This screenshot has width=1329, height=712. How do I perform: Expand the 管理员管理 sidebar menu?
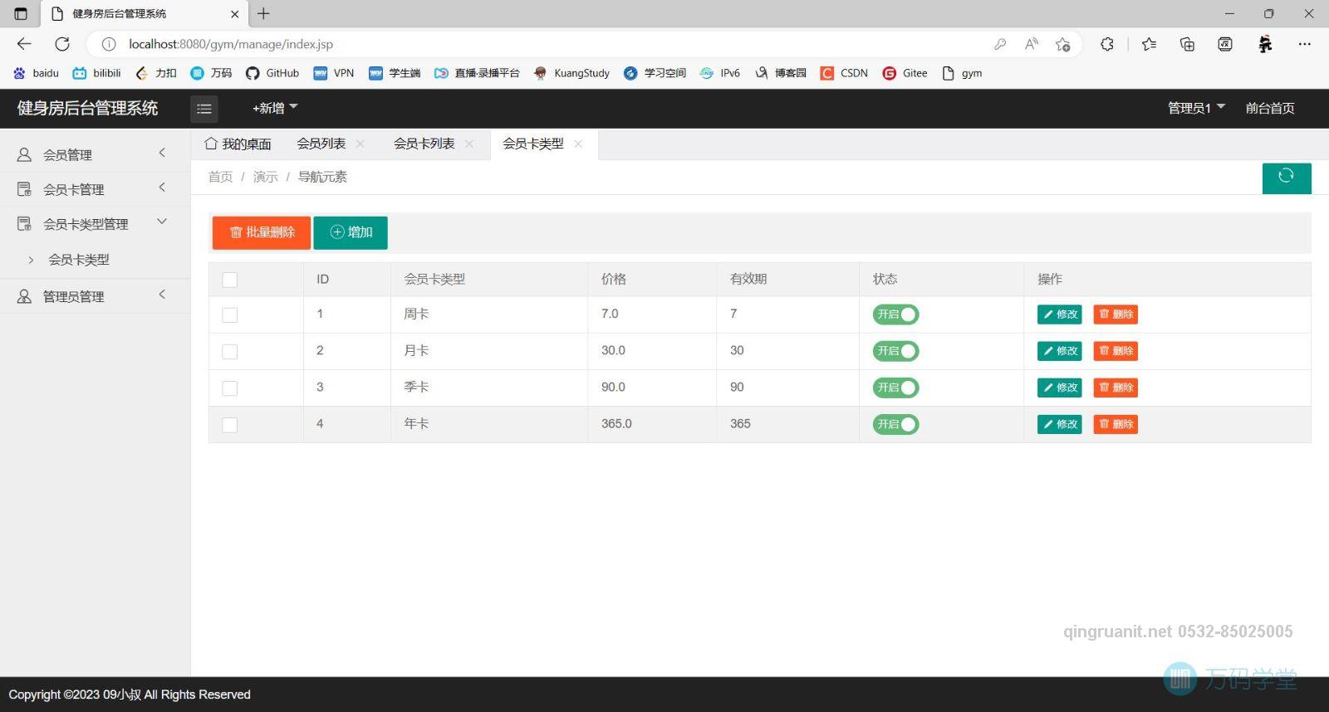coord(95,296)
